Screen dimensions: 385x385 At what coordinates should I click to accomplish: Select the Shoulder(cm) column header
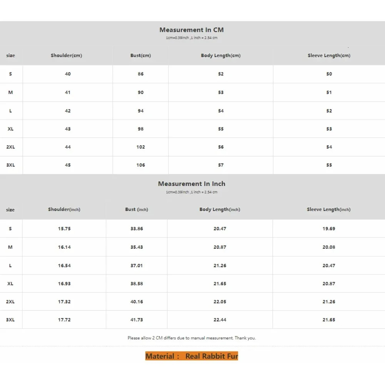(x=66, y=55)
